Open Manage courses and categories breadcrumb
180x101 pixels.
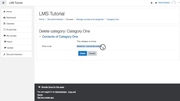point(90,19)
